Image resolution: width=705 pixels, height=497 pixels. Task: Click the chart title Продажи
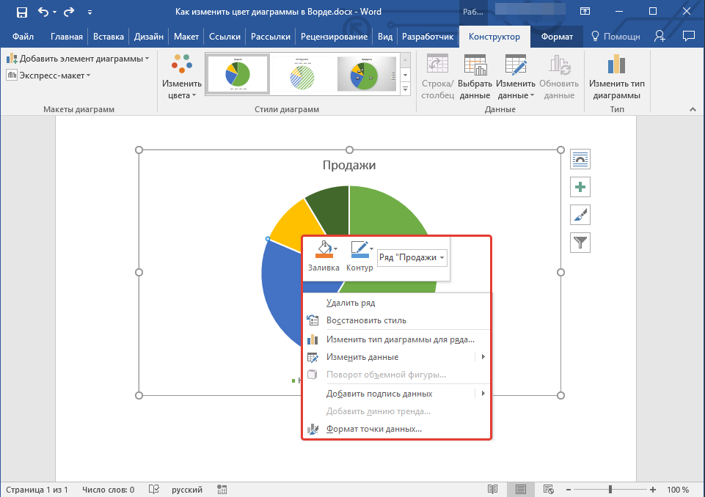(x=349, y=166)
